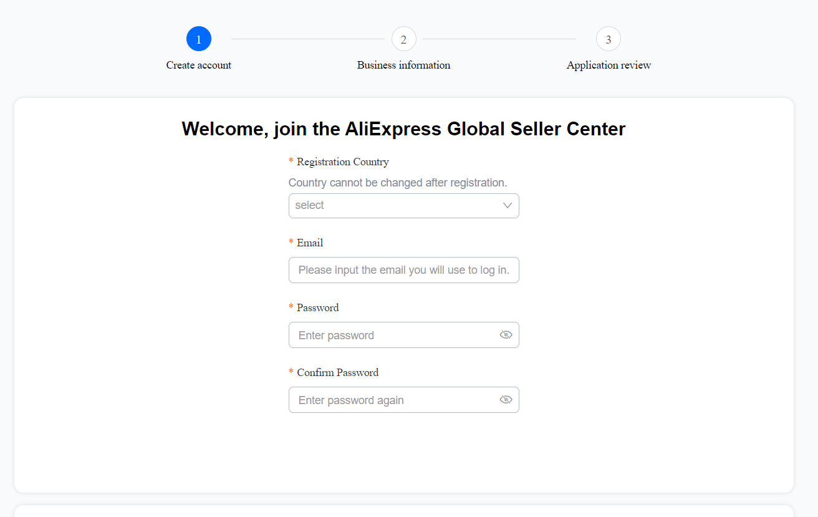The width and height of the screenshot is (818, 517).
Task: Click the Application review step label
Action: tap(609, 65)
